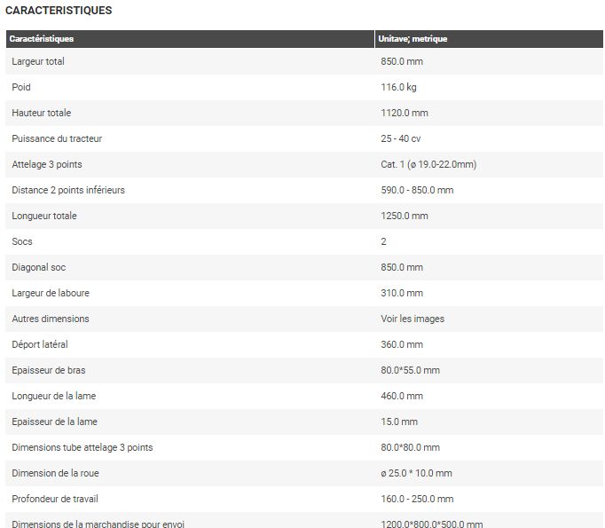
Task: Select the Déport latéral row label
Action: point(40,344)
